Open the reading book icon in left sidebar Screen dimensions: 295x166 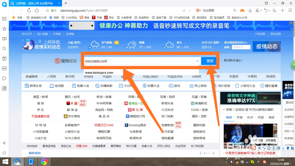(4, 39)
